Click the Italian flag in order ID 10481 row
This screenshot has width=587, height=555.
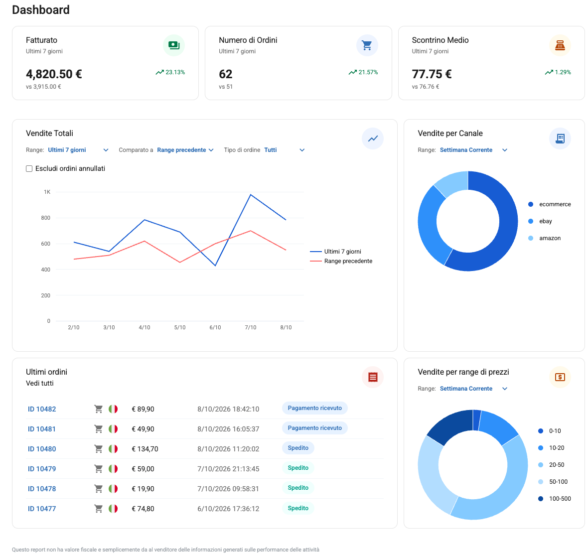113,429
